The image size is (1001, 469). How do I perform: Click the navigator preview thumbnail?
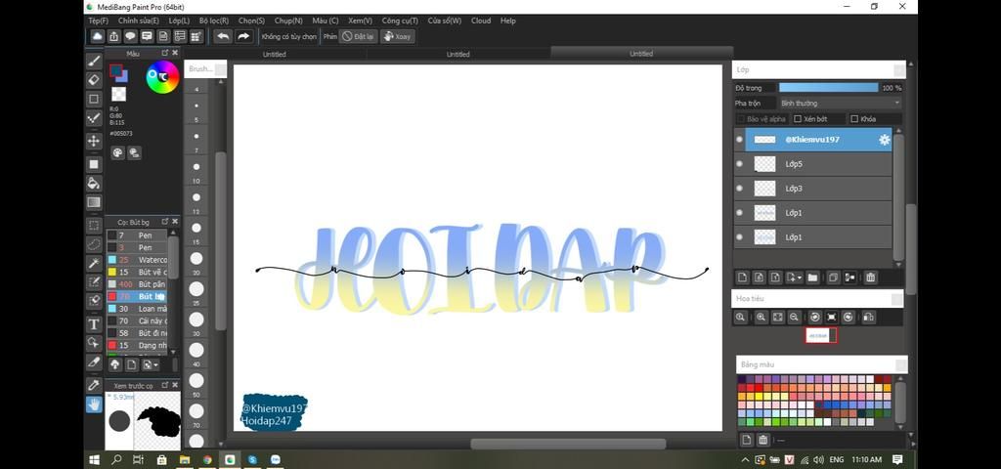pos(820,335)
